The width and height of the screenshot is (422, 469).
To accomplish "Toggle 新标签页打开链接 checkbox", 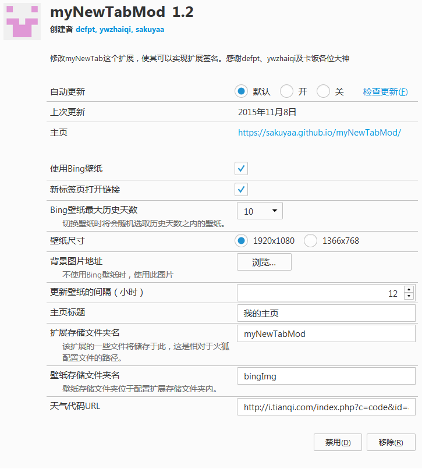I will (241, 189).
